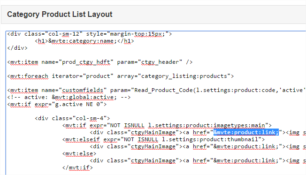Click the div class="col-sm-4" line
Screen dimensions: 306x175
[72, 118]
